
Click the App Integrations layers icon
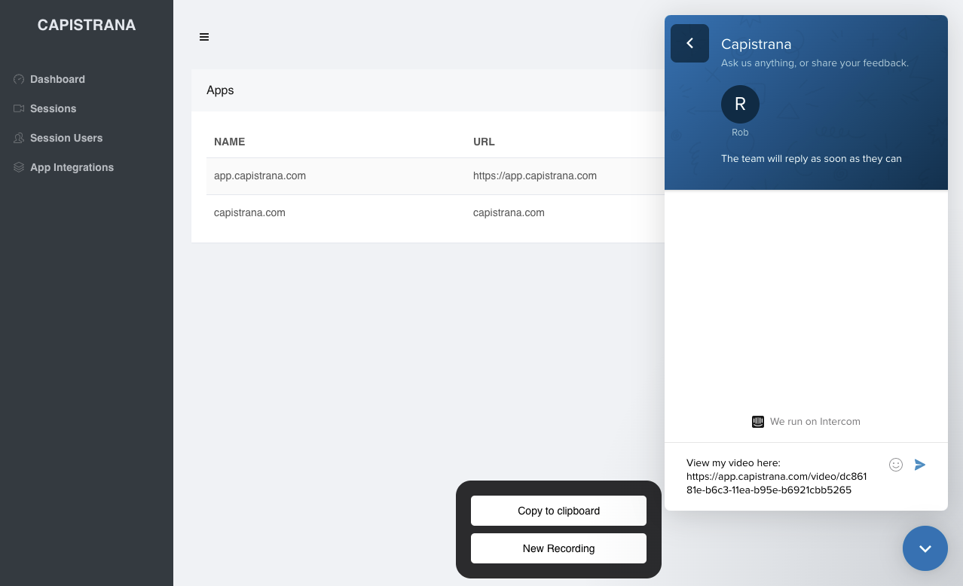pyautogui.click(x=19, y=167)
